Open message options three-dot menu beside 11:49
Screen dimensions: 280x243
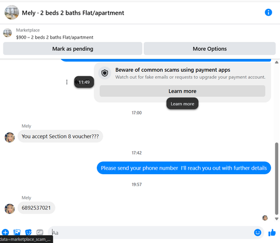[x=67, y=82]
